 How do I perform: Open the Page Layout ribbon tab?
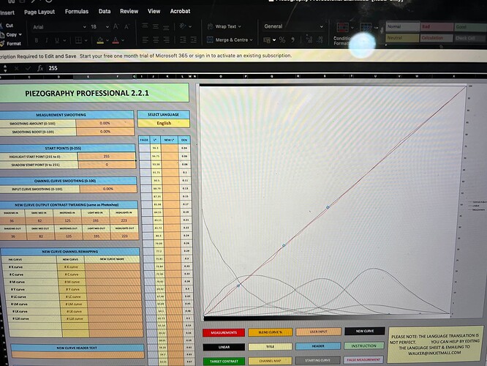tap(39, 12)
